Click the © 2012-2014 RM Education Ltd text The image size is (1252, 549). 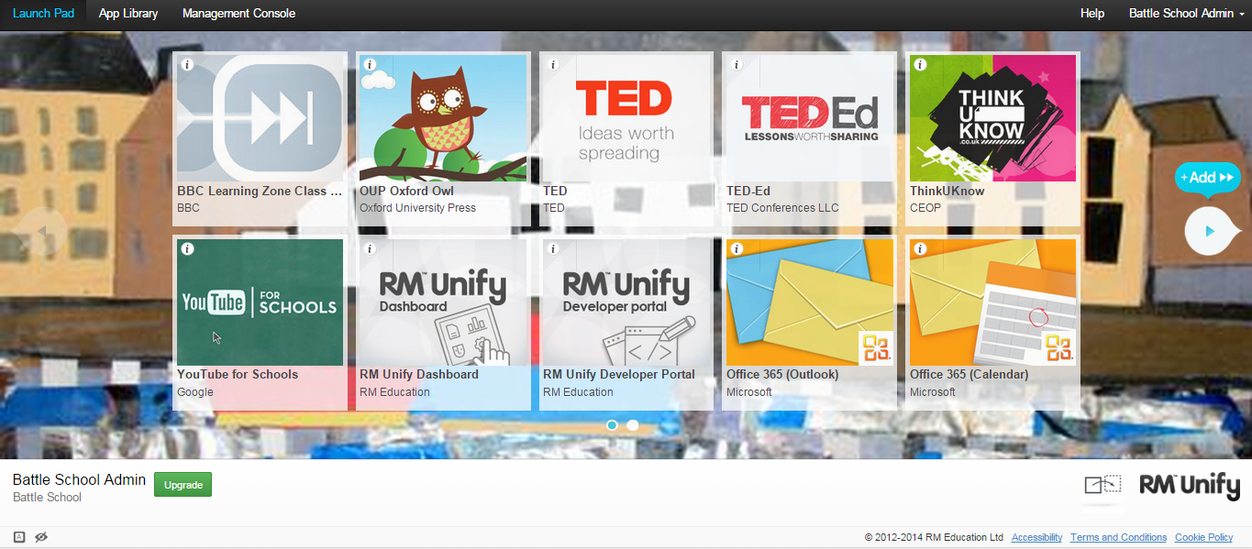coord(934,538)
